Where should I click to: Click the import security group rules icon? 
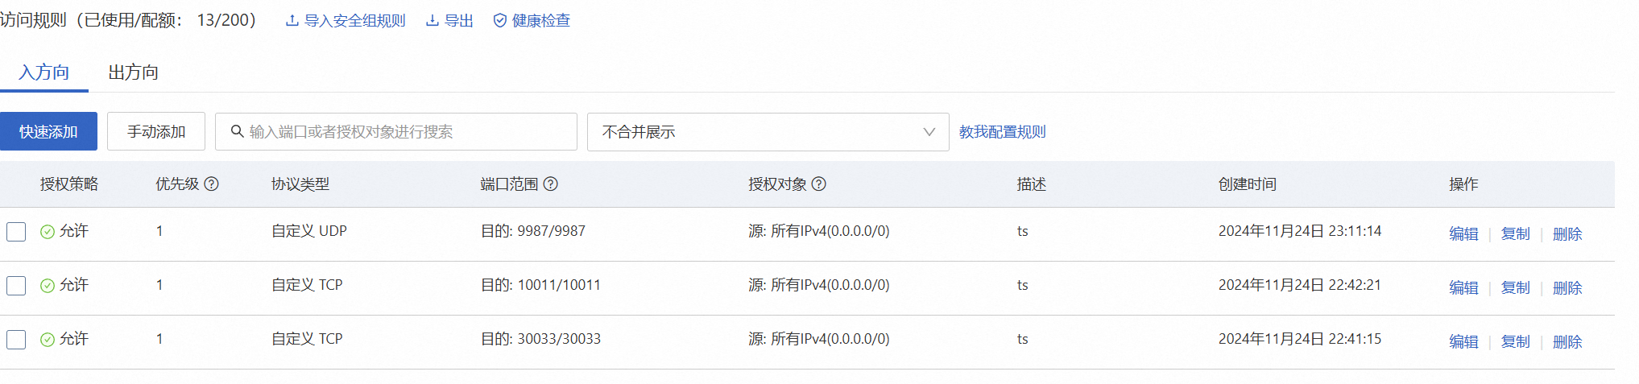(x=292, y=21)
